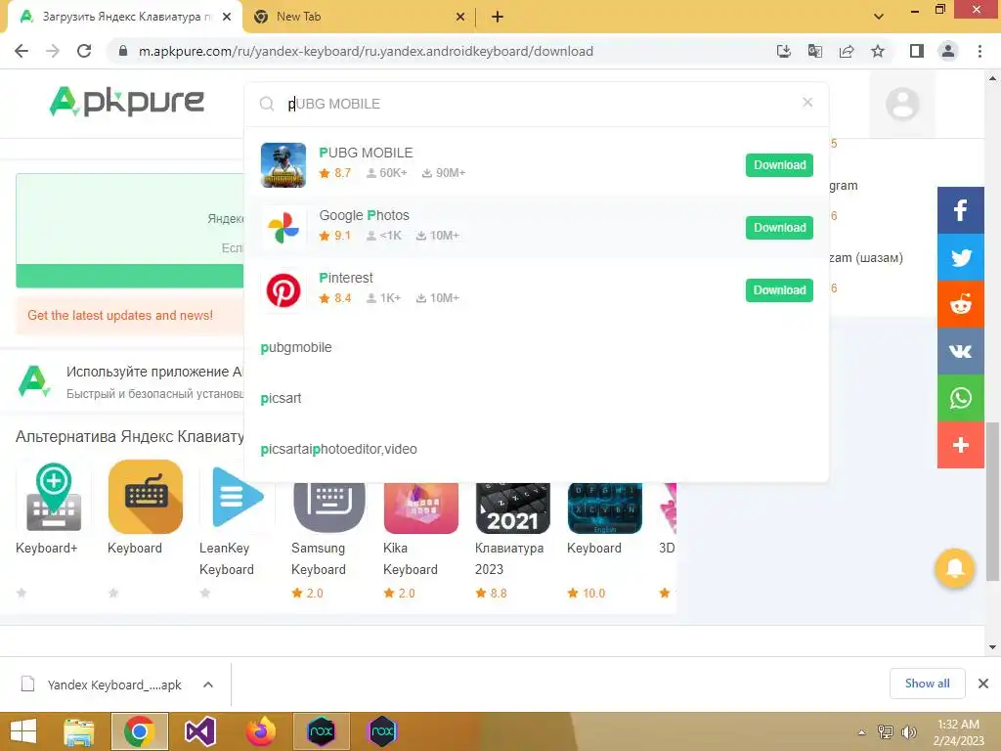Image resolution: width=1001 pixels, height=751 pixels.
Task: Open File Explorer from taskbar
Action: pos(78,731)
